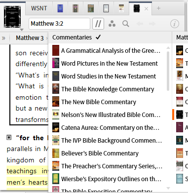Toggle the parallel resources button
Screen dimensions: 188x193
click(x=98, y=24)
